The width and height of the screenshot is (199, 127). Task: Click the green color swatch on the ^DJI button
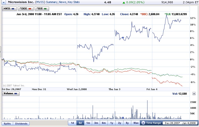click(45, 9)
